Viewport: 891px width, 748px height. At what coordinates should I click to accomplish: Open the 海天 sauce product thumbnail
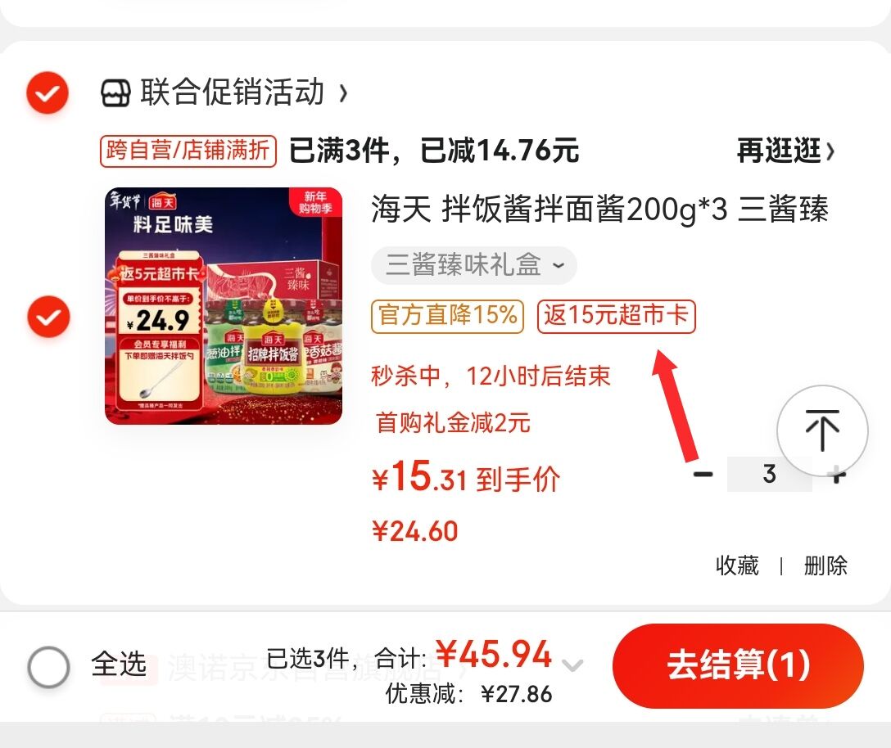coord(224,305)
